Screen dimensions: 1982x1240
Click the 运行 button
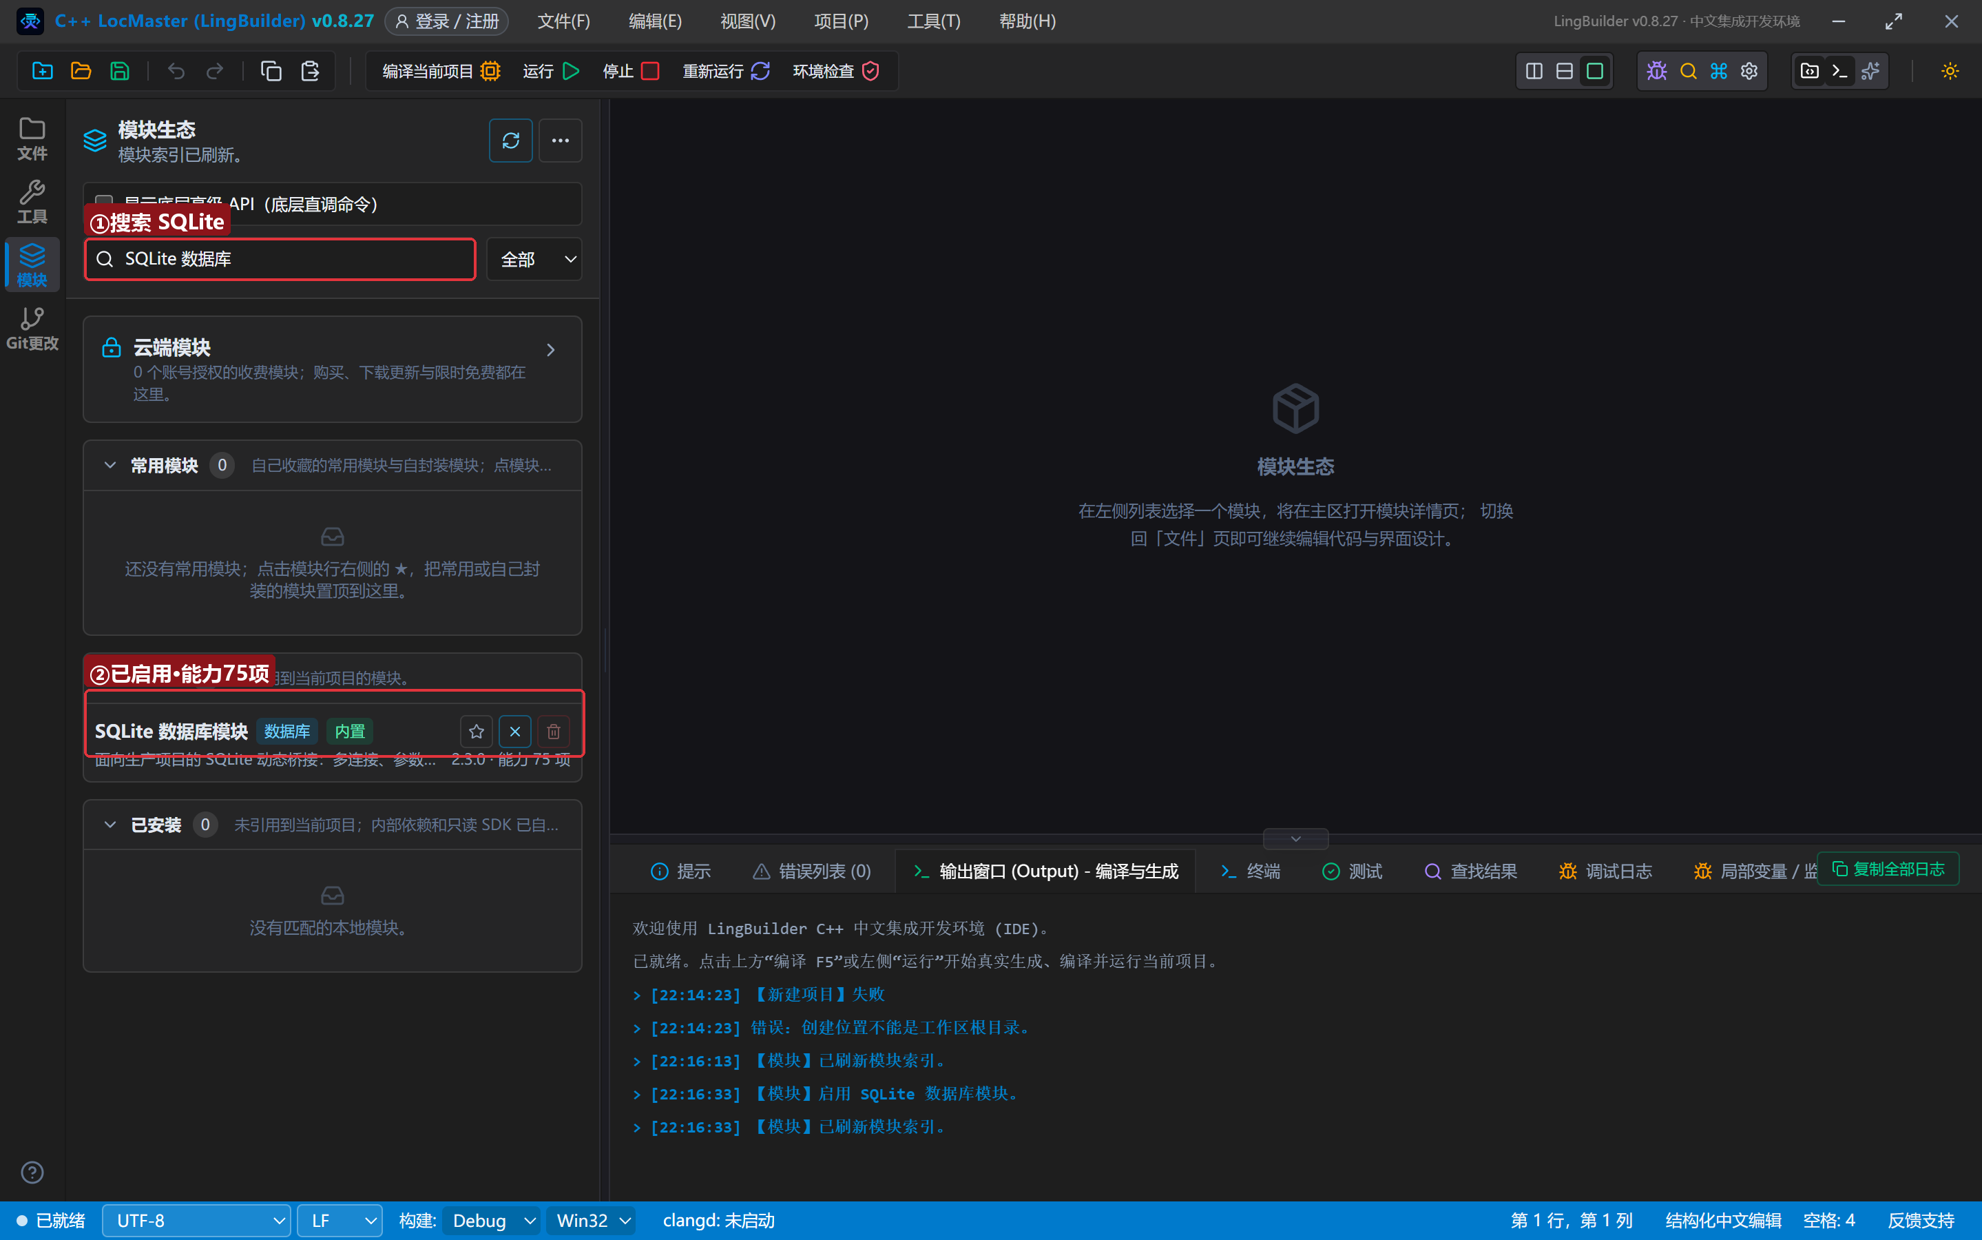[x=552, y=72]
